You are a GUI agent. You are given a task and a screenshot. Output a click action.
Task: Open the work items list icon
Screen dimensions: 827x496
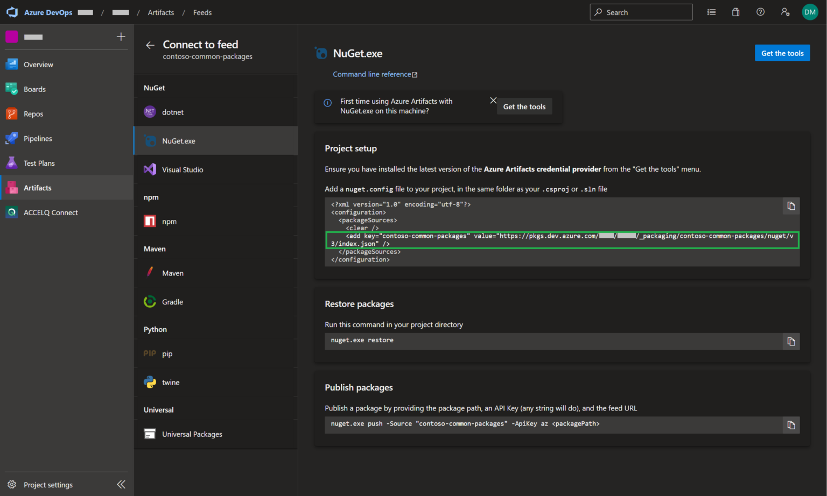pos(711,12)
